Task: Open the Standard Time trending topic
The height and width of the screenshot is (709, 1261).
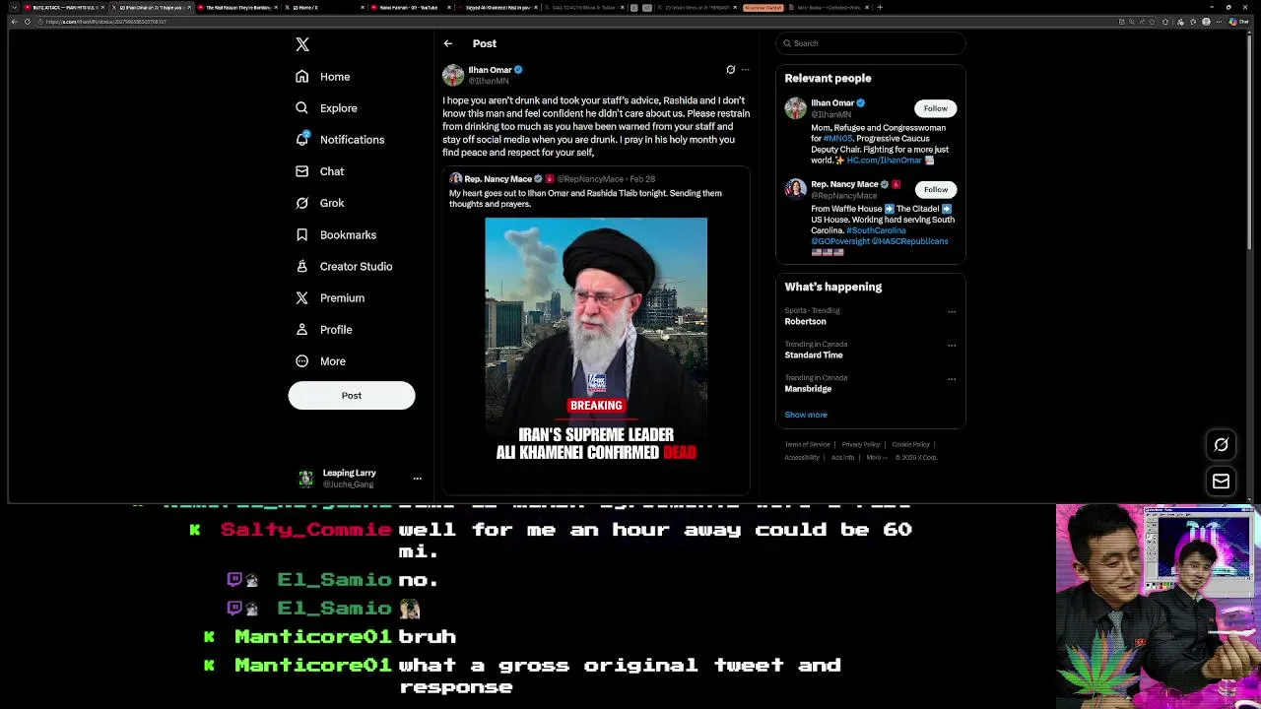Action: tap(814, 355)
